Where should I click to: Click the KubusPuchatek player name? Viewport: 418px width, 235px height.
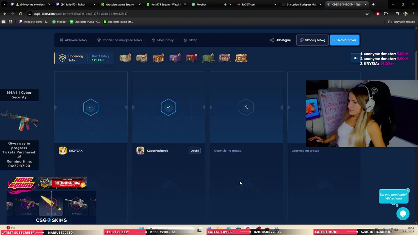(157, 151)
